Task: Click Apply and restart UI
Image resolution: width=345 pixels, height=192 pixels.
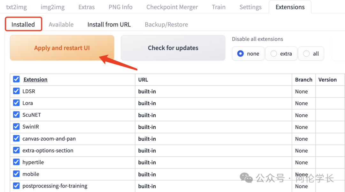Action: (62, 48)
